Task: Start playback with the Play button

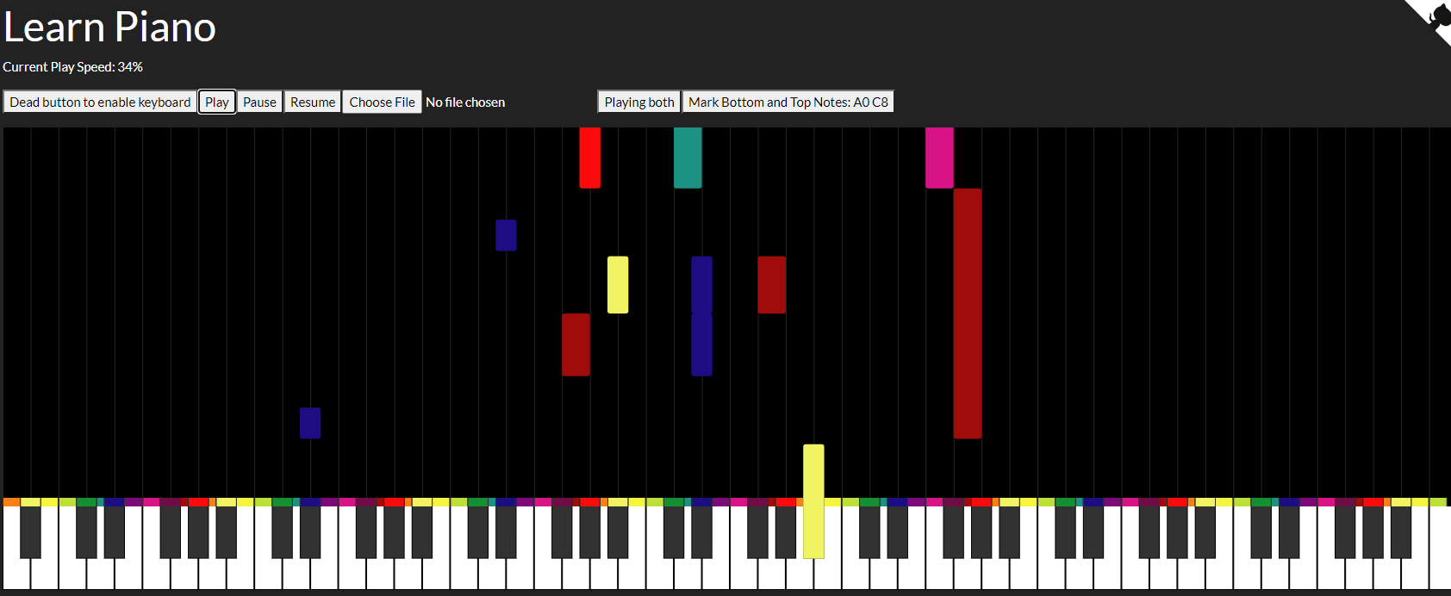Action: pos(217,102)
